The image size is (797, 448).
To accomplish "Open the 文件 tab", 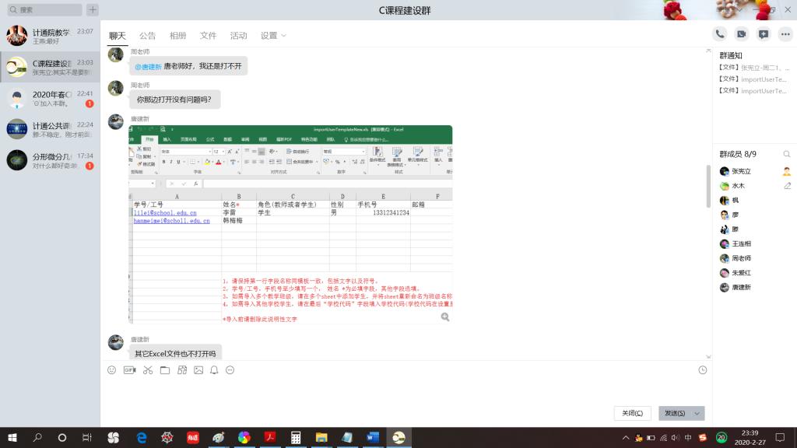I will coord(208,36).
